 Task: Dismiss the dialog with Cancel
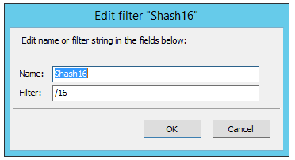[x=241, y=129]
